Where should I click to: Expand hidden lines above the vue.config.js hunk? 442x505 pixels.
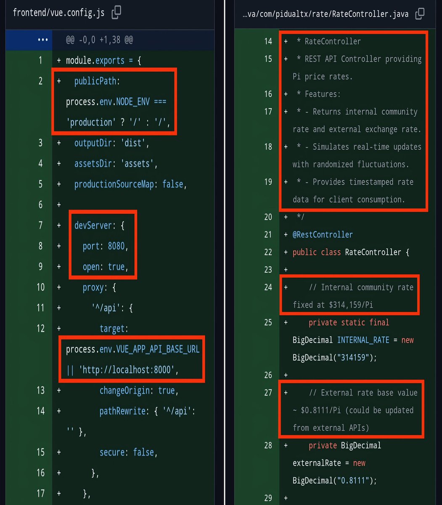(43, 40)
